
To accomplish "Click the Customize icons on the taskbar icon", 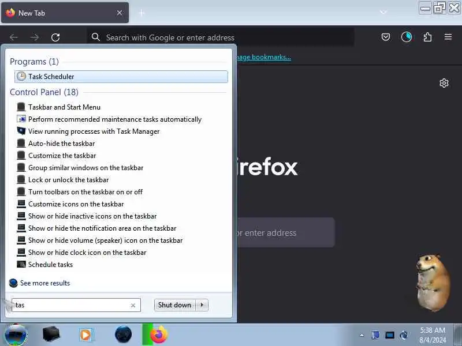I will 21,204.
